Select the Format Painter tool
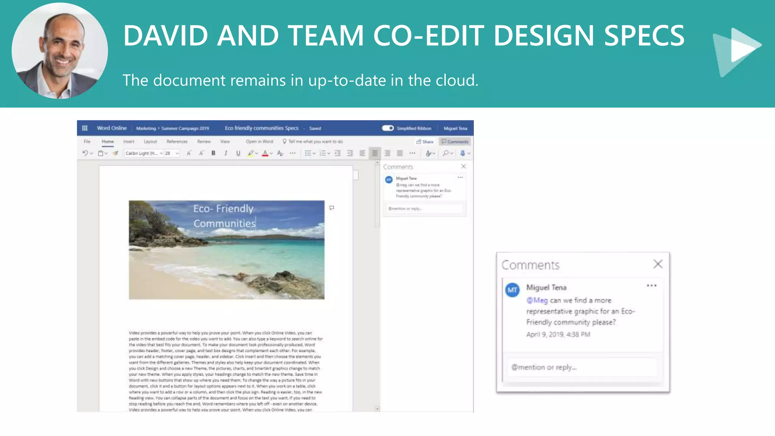Screen dimensions: 775x436 (115, 153)
